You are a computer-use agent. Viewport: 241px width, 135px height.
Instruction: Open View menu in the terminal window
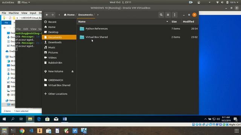(x=34, y=29)
